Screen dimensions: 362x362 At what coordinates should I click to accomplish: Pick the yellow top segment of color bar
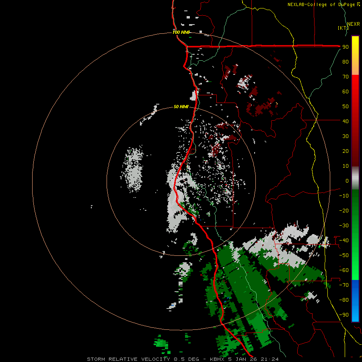click(355, 56)
